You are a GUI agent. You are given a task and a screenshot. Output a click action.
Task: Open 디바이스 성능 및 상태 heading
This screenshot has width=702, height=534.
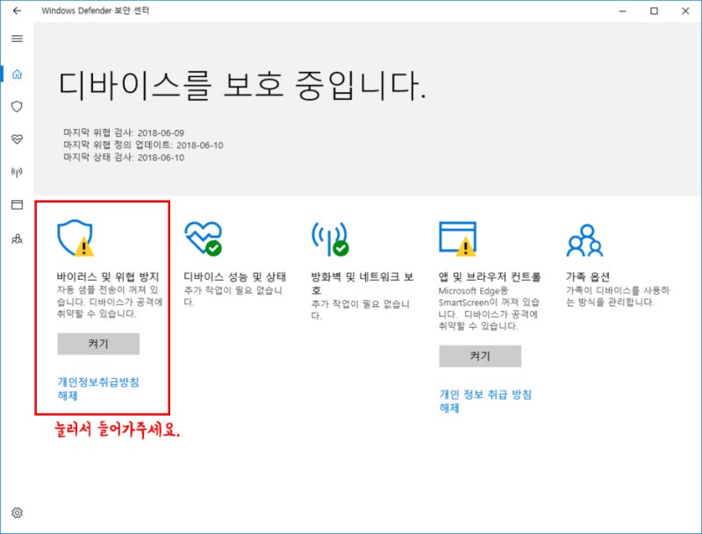(x=235, y=277)
